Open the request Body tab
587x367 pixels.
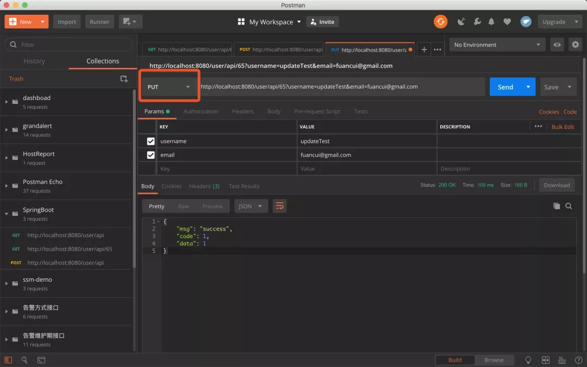point(273,111)
